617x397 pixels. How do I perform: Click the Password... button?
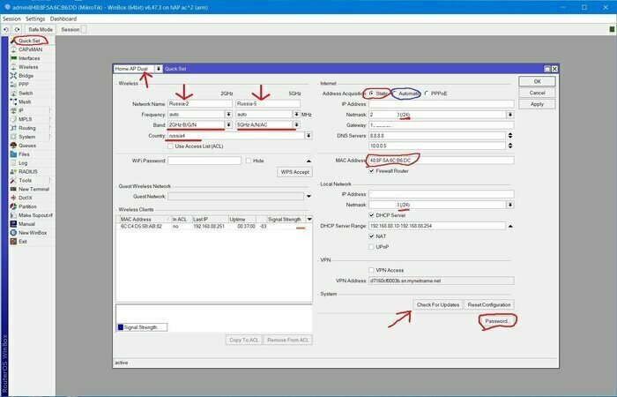pos(497,321)
